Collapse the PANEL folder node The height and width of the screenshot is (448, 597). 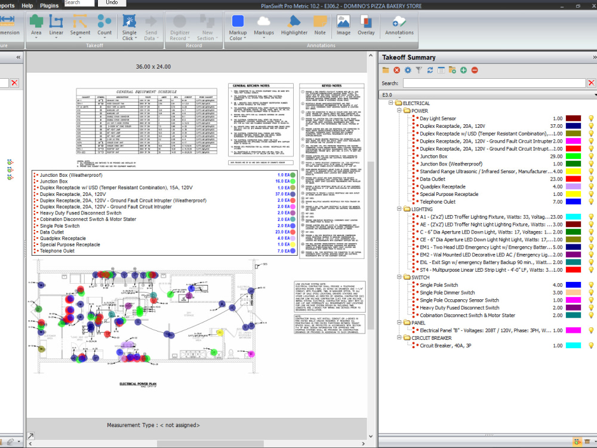tap(399, 323)
